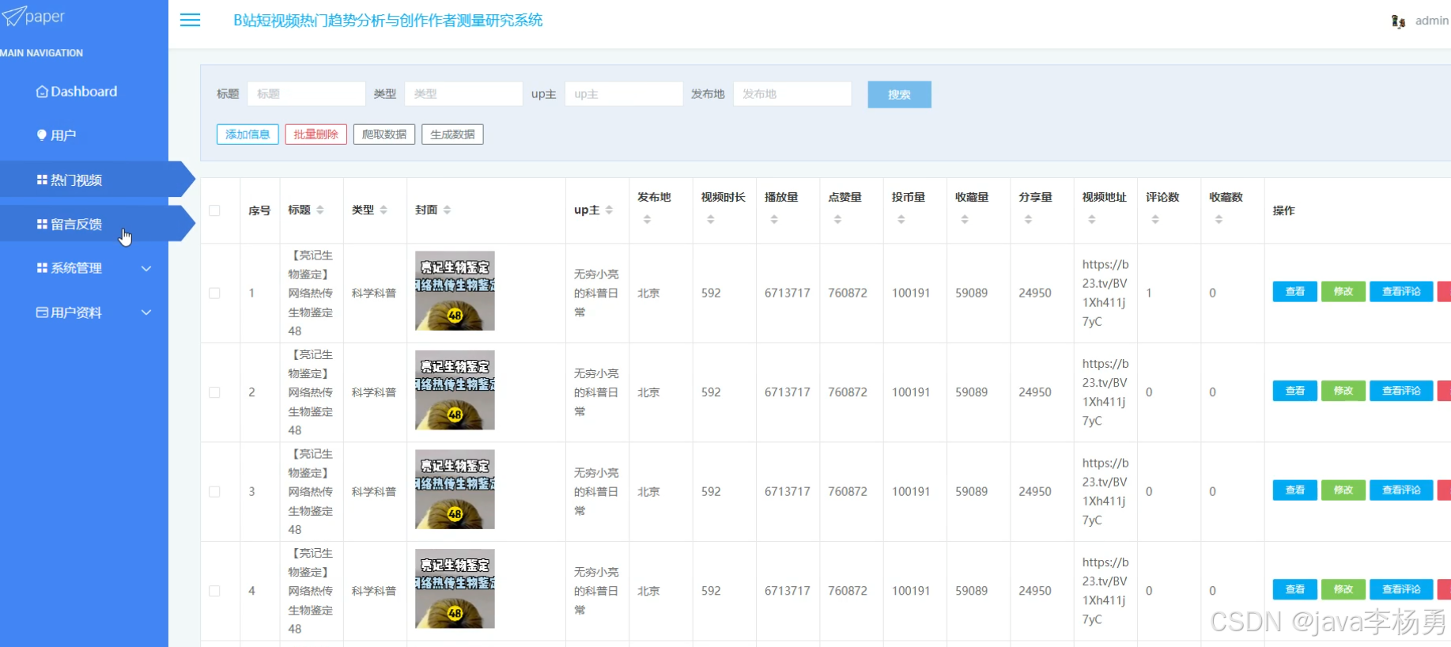Viewport: 1451px width, 647px height.
Task: Click 查看评论 for row 序号 4
Action: 1401,589
